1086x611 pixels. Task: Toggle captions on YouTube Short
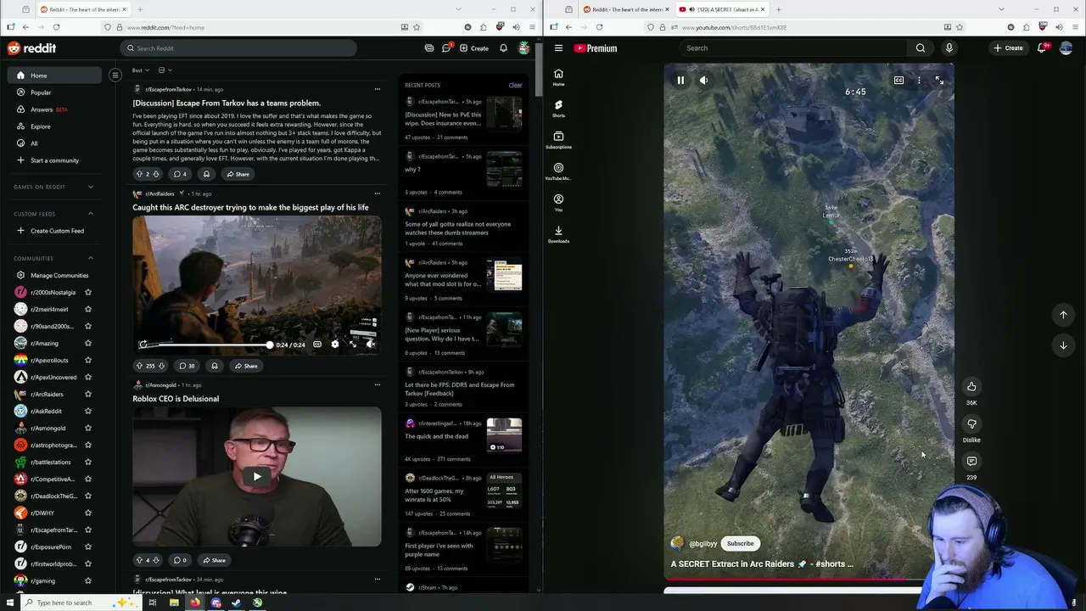click(x=898, y=81)
